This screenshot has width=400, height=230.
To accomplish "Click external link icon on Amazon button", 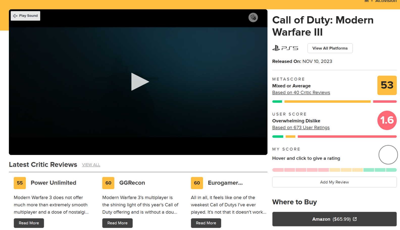I will click(355, 219).
